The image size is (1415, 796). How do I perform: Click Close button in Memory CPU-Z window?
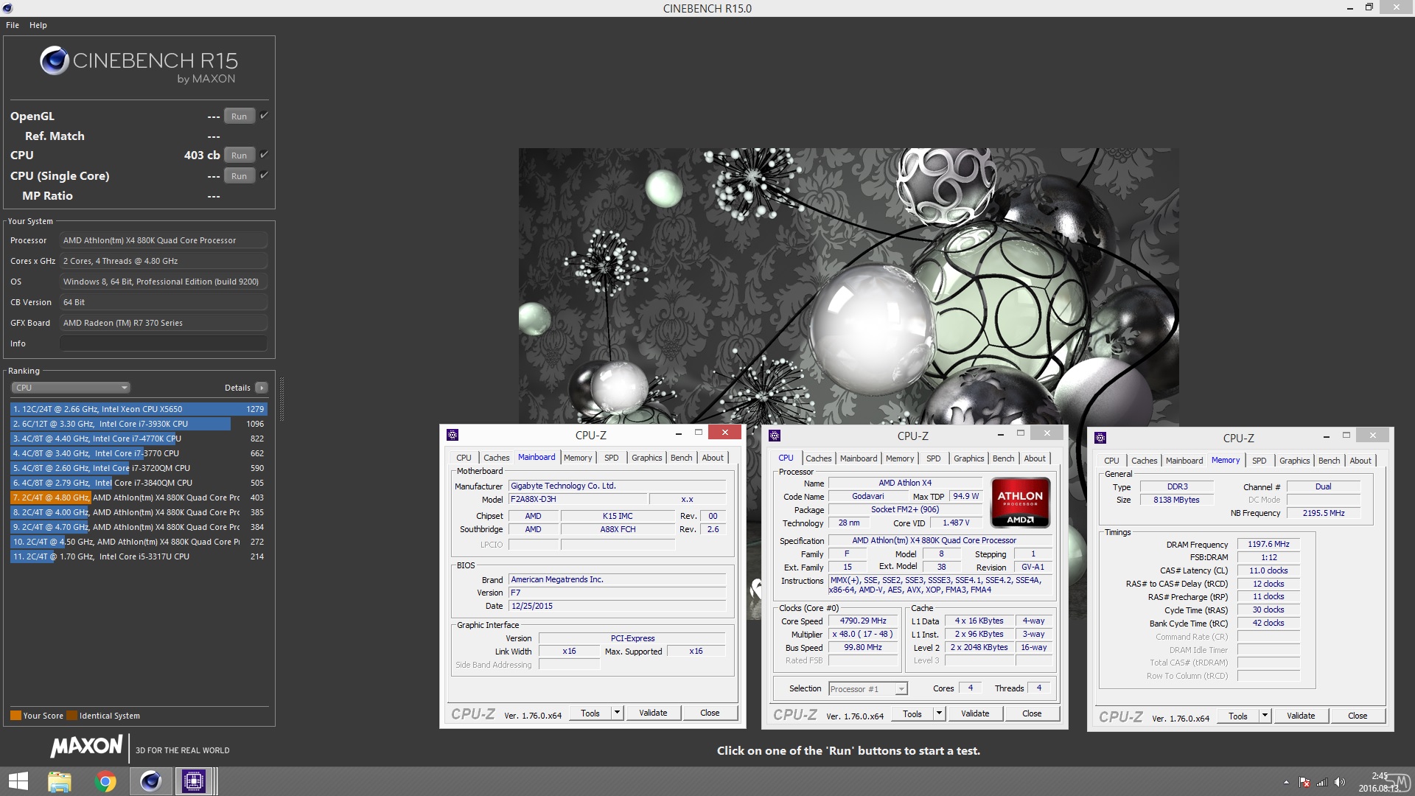coord(1358,716)
